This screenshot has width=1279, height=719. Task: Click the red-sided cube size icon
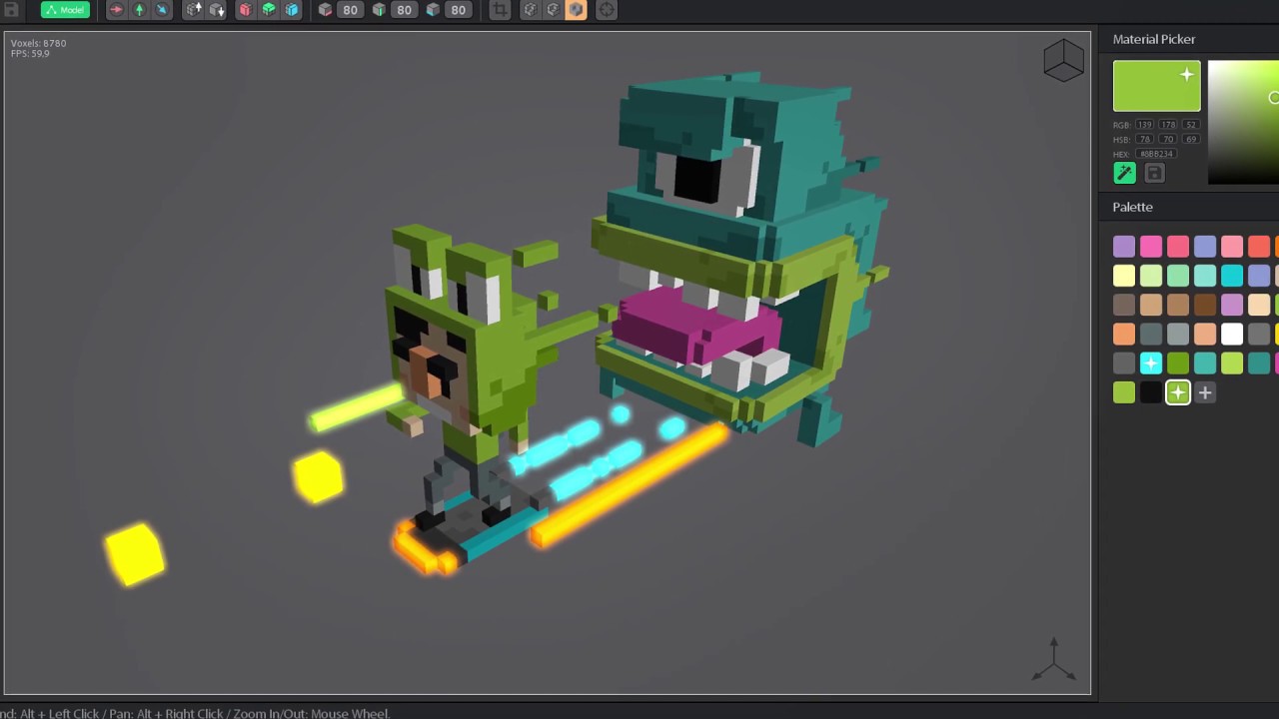pos(325,10)
